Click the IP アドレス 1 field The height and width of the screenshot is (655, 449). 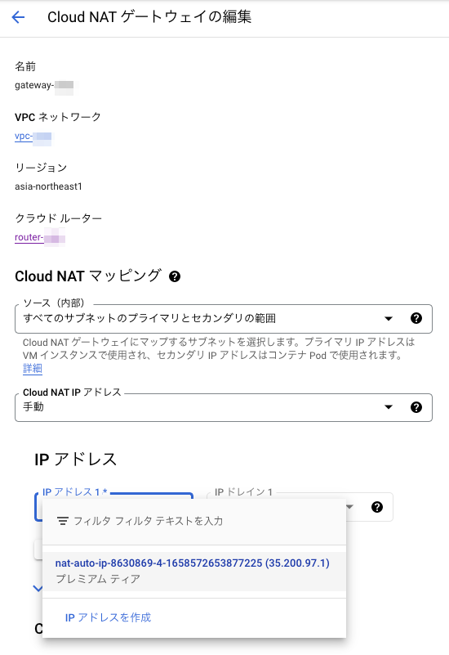[113, 507]
